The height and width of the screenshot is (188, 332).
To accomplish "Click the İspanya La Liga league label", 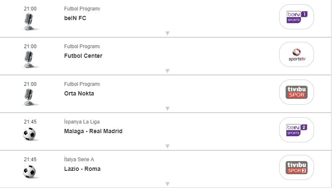I will point(82,122).
